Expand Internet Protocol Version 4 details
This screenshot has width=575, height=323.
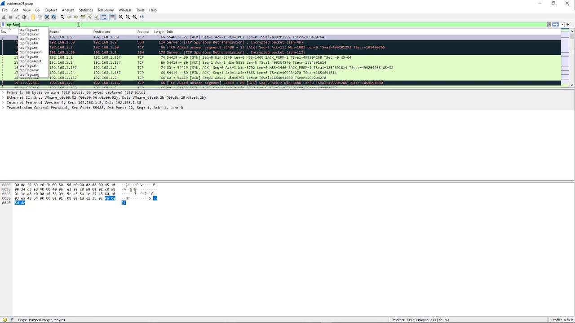(3, 103)
